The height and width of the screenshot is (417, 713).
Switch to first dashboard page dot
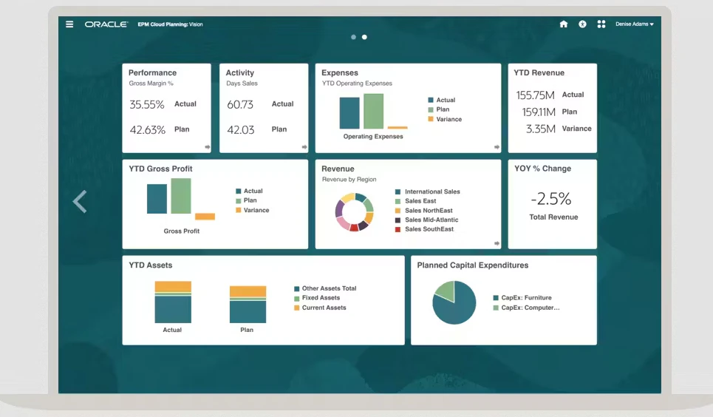(353, 37)
